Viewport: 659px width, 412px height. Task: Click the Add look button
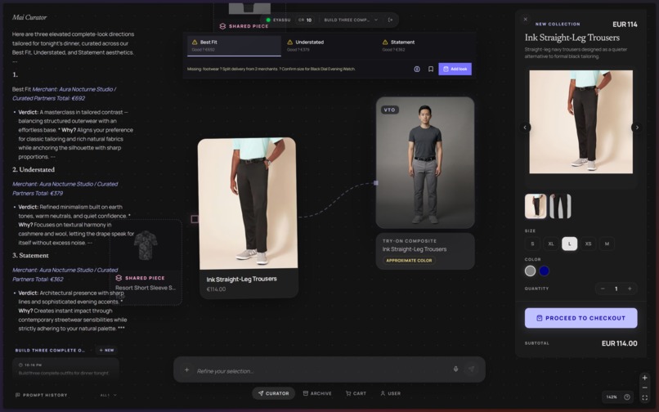[455, 69]
